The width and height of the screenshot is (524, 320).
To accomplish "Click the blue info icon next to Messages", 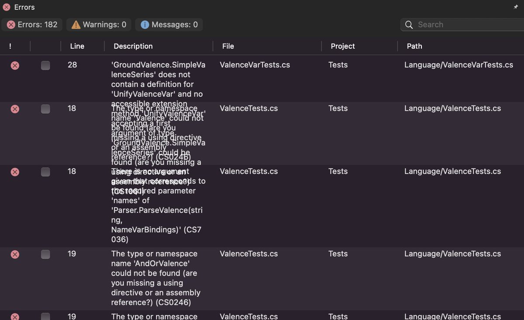I will pyautogui.click(x=144, y=24).
